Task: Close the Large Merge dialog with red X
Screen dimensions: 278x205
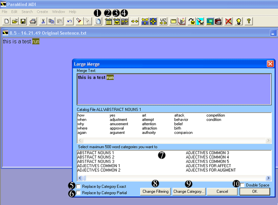Action: [x=270, y=64]
